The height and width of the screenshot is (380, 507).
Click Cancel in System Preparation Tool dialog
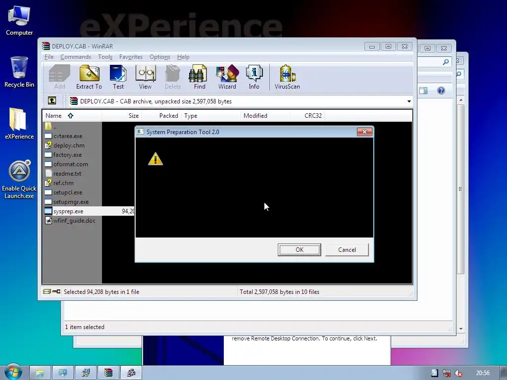click(x=347, y=249)
